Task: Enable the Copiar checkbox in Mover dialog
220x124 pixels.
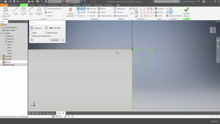Action: point(31,33)
